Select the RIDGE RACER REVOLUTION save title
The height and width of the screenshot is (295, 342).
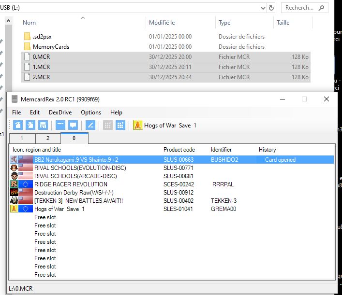click(71, 184)
